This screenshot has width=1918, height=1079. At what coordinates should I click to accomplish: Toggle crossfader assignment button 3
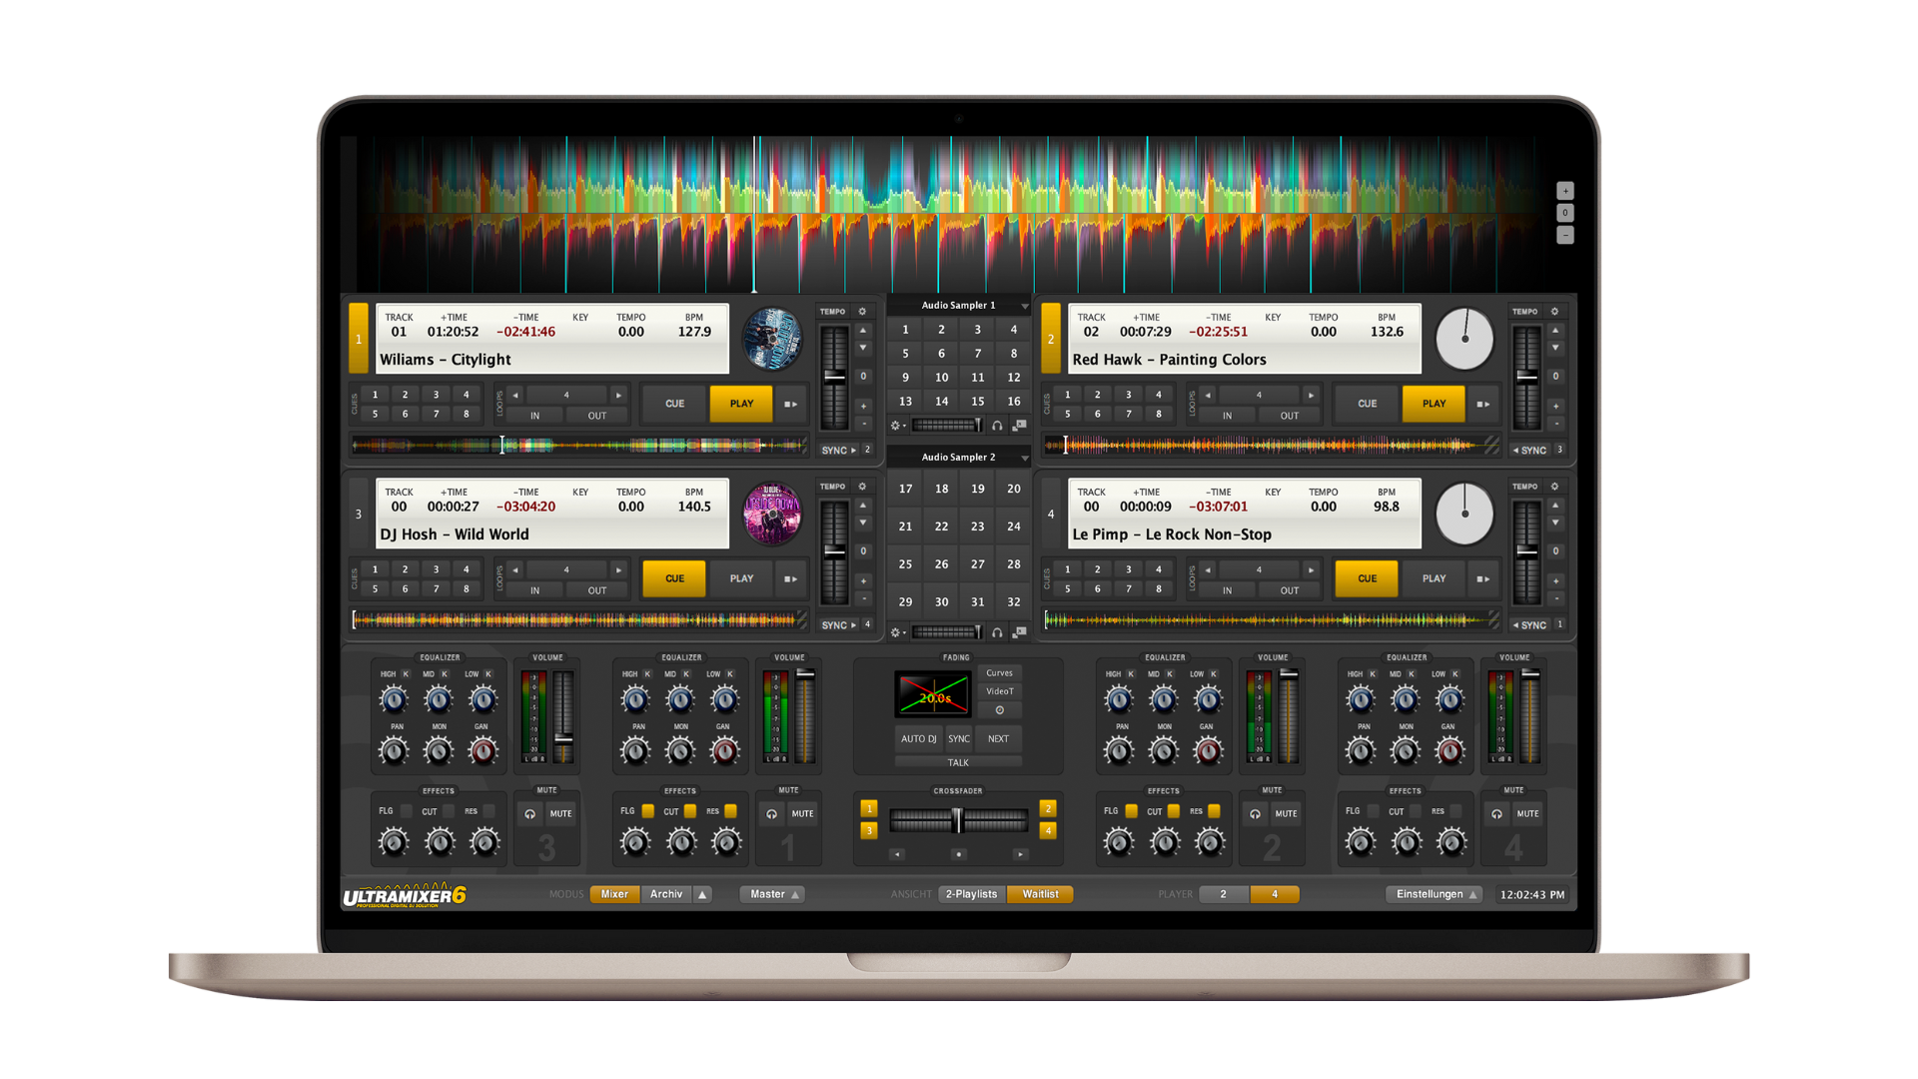[x=869, y=830]
